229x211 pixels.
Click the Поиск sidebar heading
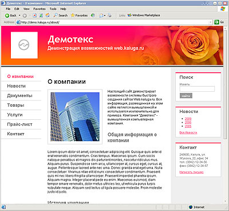click(186, 77)
